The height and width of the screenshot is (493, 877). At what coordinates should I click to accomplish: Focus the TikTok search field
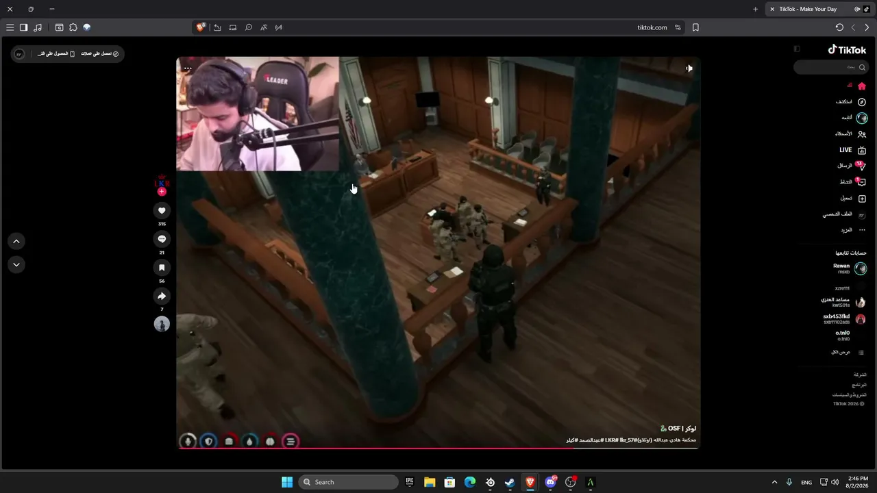click(831, 67)
